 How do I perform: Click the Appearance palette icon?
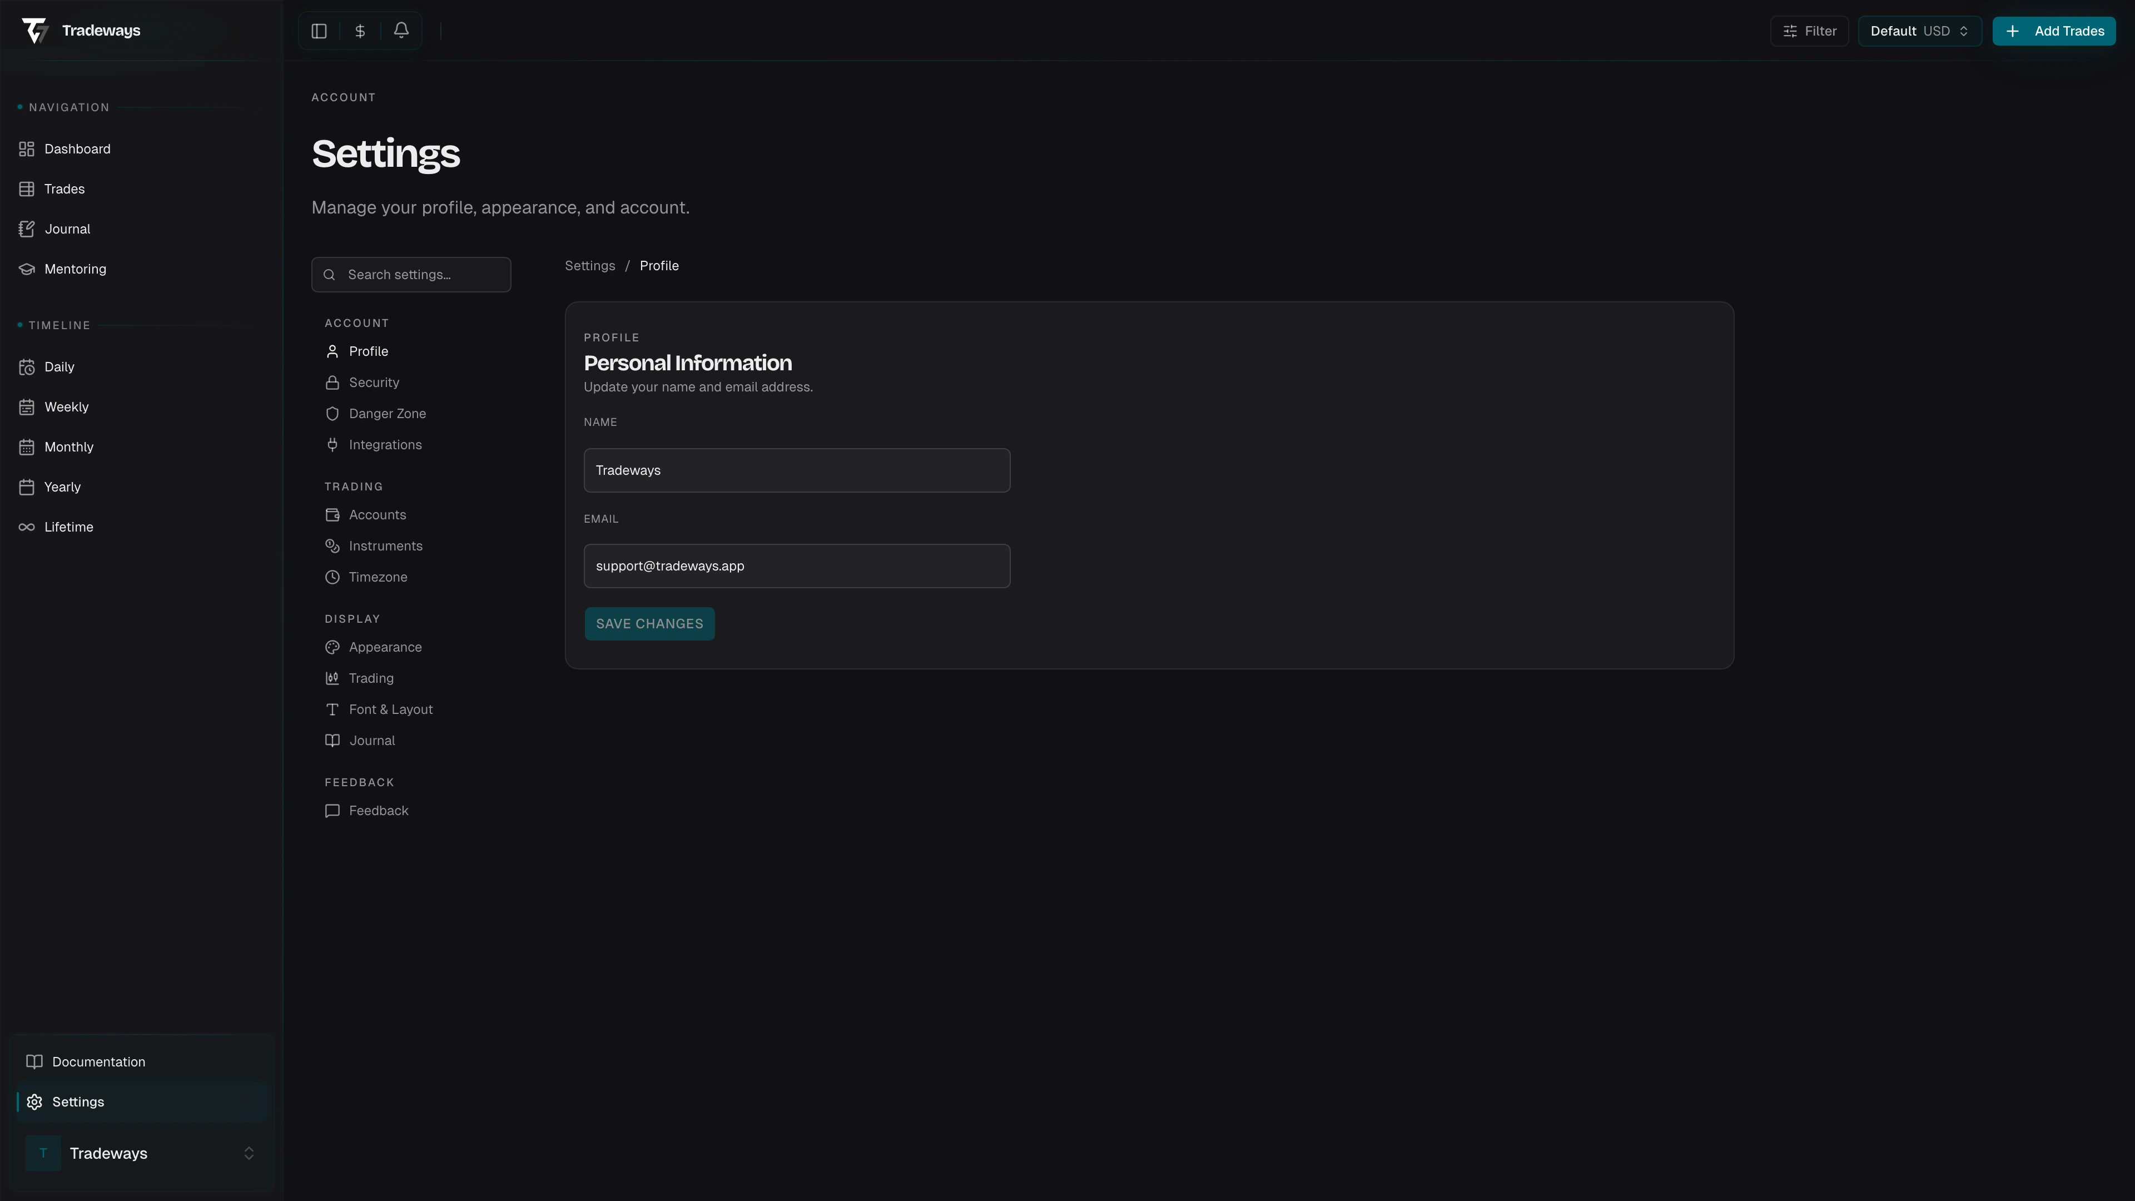pos(332,647)
